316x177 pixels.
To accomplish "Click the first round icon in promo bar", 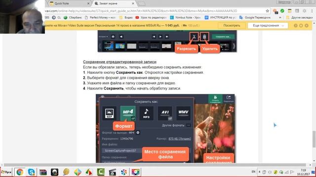I will (295, 26).
